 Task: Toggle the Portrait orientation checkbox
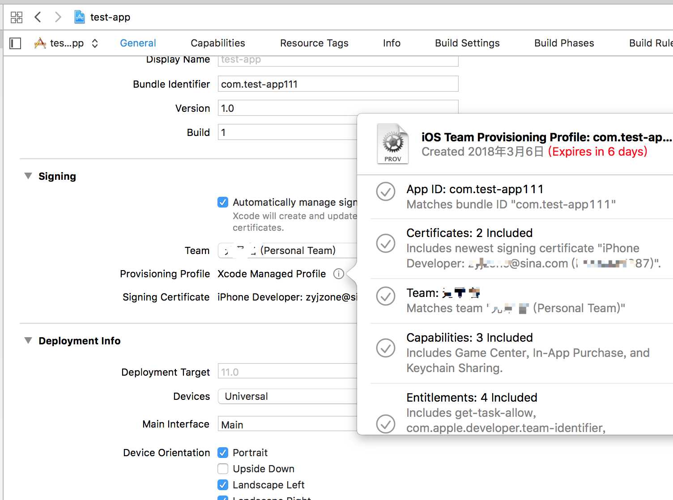point(223,453)
